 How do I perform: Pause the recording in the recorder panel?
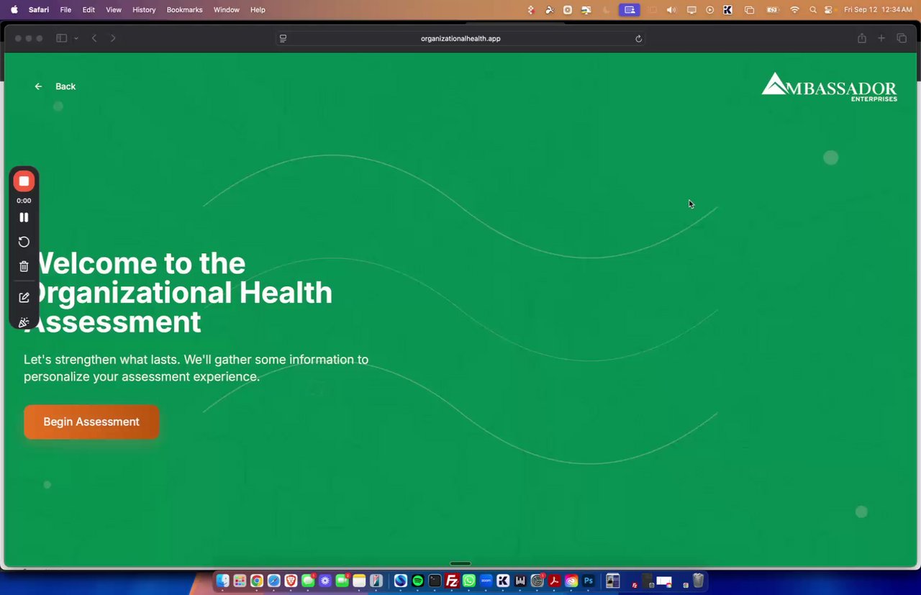(x=24, y=217)
